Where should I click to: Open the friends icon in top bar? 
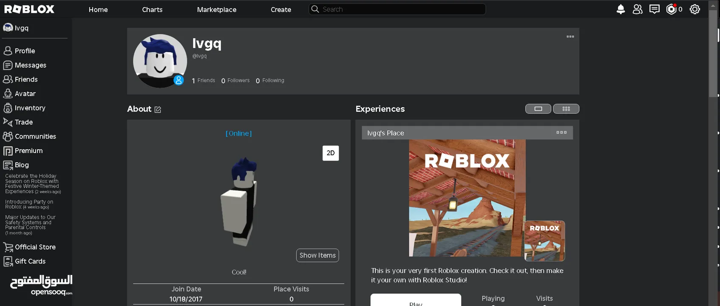[638, 9]
